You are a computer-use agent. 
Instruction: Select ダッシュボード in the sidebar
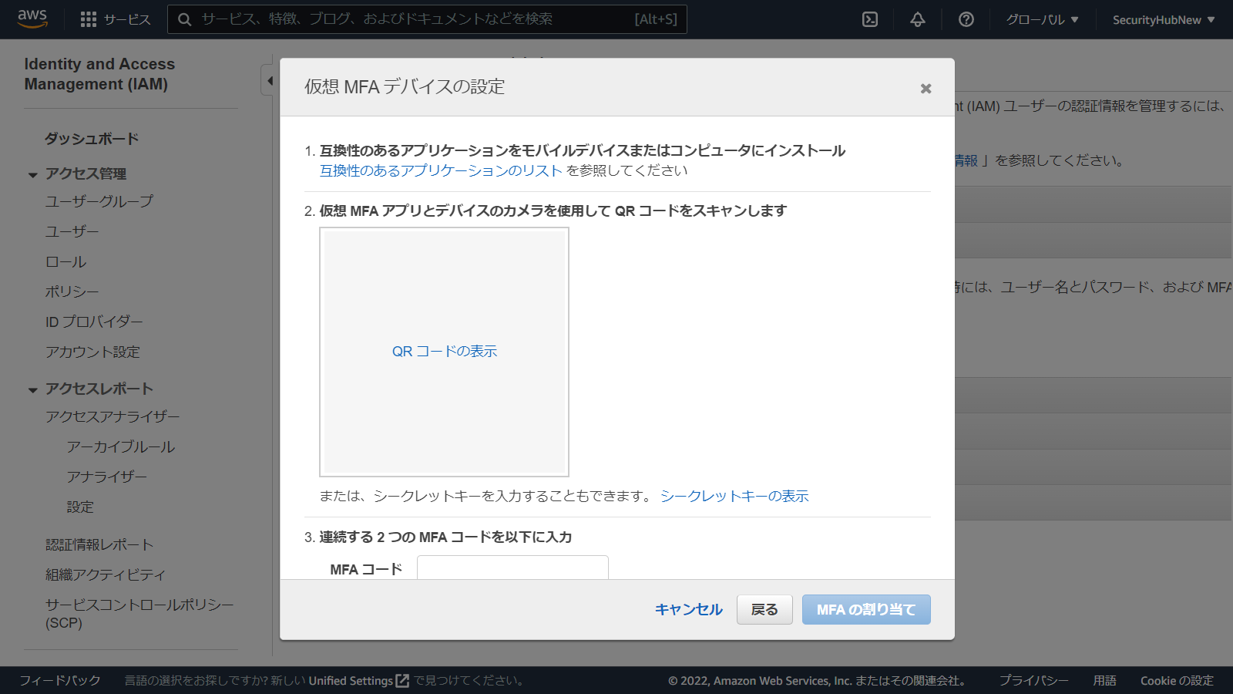coord(92,138)
